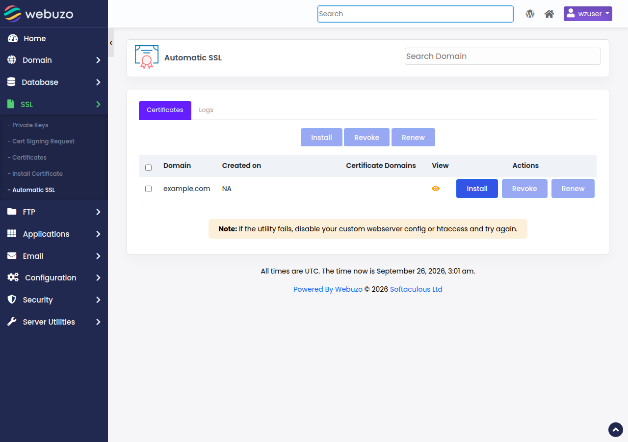View example.com certificate via eye icon

(436, 189)
